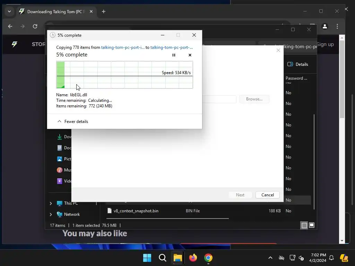The height and width of the screenshot is (266, 355).
Task: Switch to large thumbnails view icon
Action: 312,225
